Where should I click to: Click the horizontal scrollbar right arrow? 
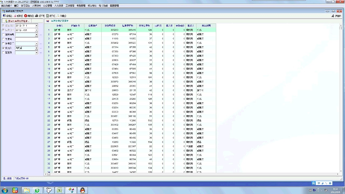coord(338,174)
